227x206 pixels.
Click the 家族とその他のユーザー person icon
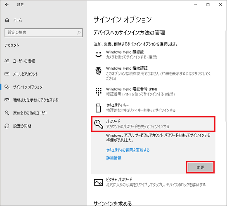pyautogui.click(x=7, y=113)
